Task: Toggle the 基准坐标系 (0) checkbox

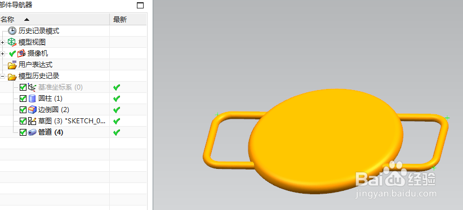Action: point(23,87)
